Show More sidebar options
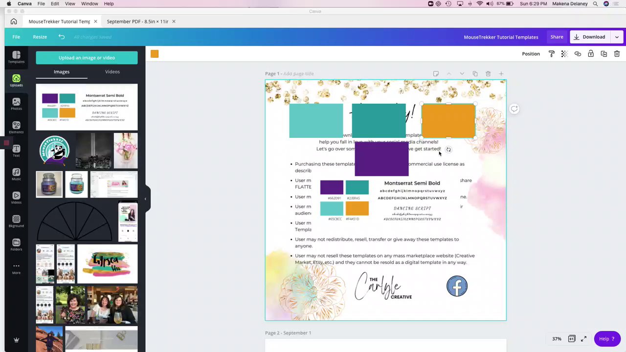Image resolution: width=626 pixels, height=352 pixels. coord(16,268)
